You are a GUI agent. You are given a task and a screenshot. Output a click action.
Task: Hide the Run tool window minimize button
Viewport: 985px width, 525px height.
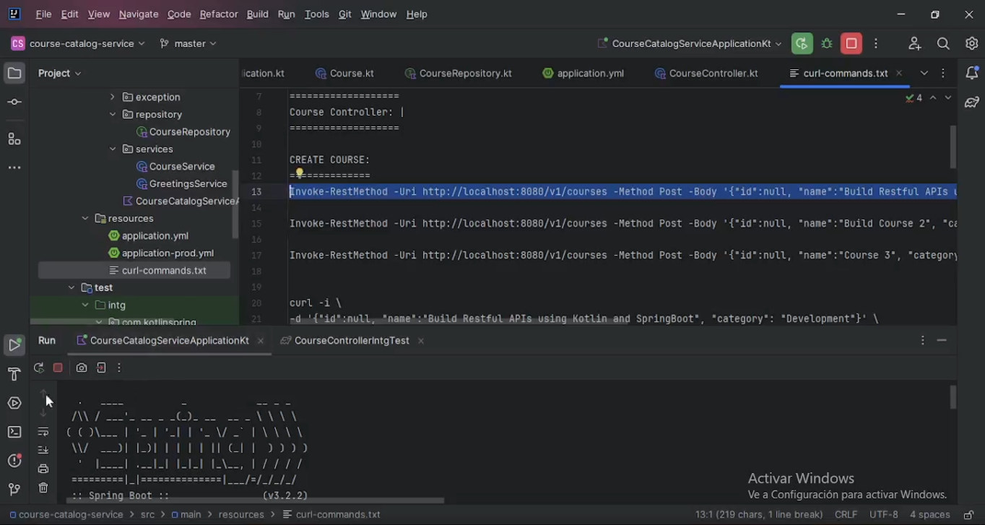coord(942,340)
